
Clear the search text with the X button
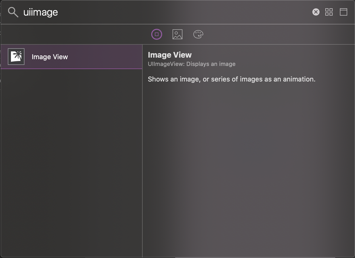tap(316, 12)
